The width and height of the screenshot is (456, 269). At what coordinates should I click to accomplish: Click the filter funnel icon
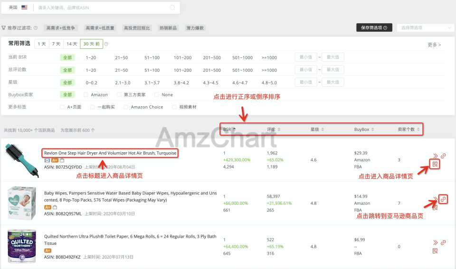pos(3,28)
